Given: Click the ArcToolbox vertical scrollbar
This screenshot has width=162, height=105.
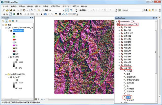Looking at the screenshot, I should point(156,52).
